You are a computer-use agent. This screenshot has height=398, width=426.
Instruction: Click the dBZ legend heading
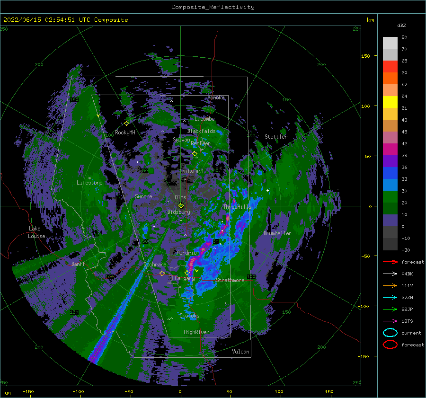pos(401,25)
